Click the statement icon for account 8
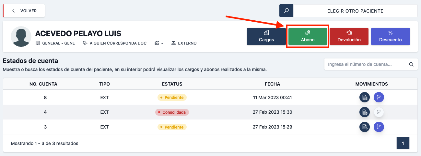Image resolution: width=421 pixels, height=156 pixels. 365,97
